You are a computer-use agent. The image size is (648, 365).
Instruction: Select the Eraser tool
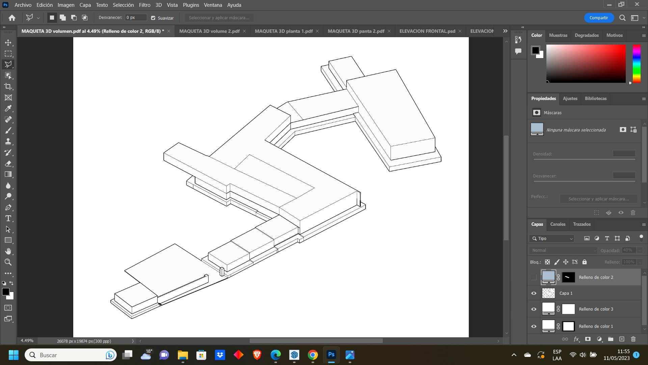pyautogui.click(x=8, y=164)
